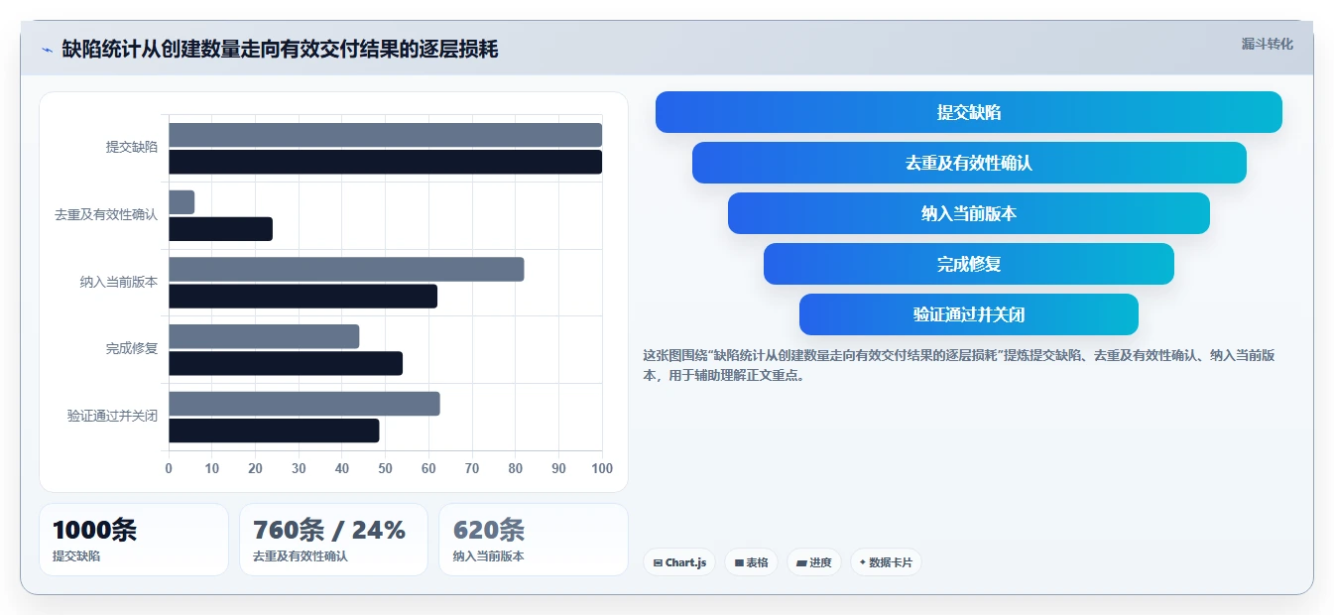Click the 20 tick on the x-axis
1334x615 pixels.
255,468
